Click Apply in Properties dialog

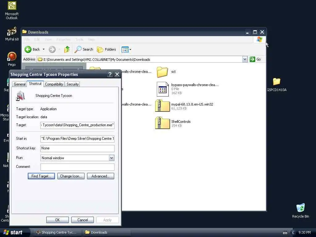[x=107, y=220]
